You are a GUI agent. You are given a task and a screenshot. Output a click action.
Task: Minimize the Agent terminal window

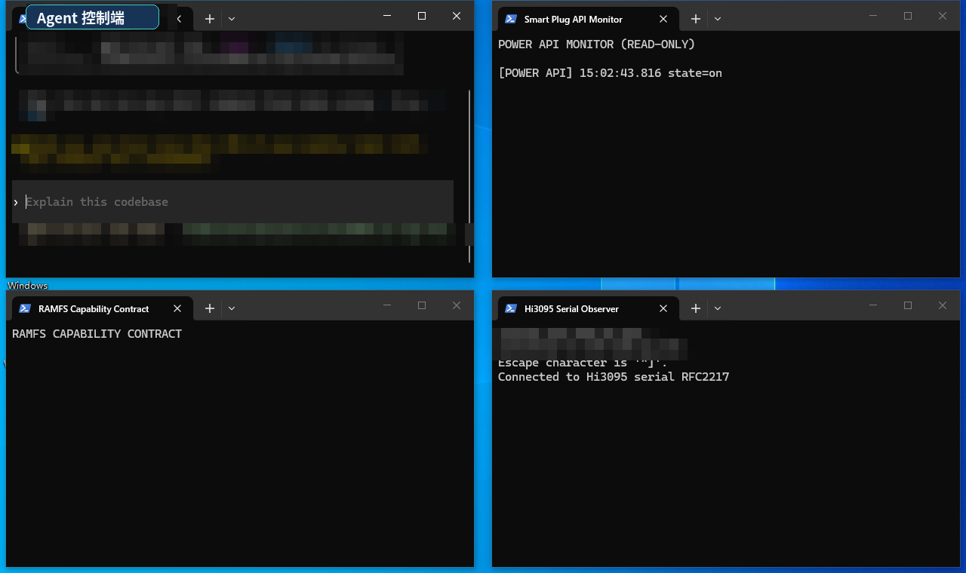(387, 16)
